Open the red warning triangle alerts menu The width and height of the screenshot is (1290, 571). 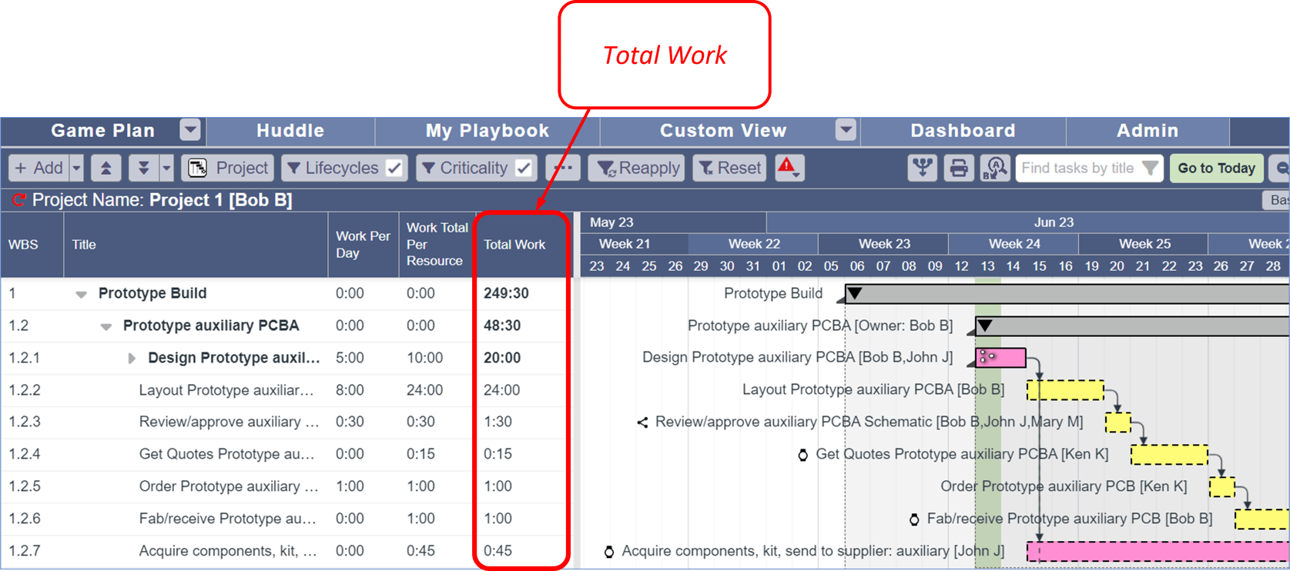click(x=789, y=168)
